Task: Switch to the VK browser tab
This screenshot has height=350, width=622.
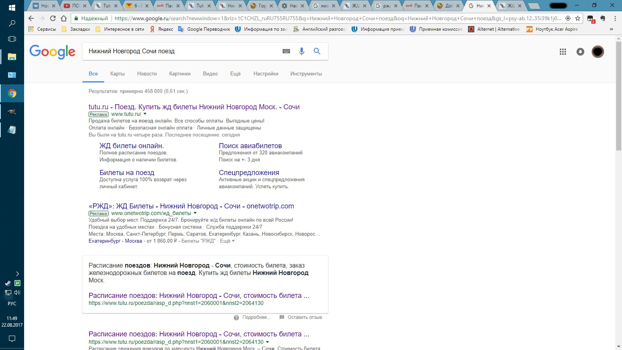Action: (x=45, y=6)
